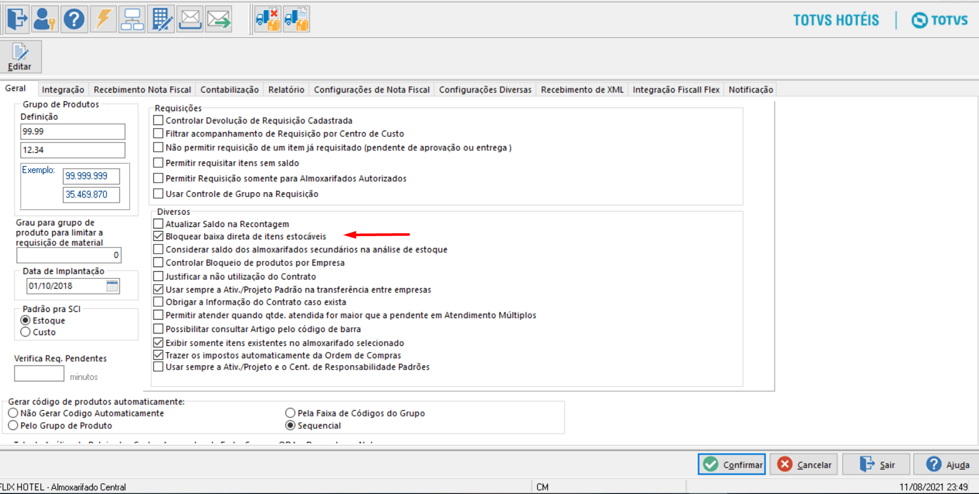
Task: Uncheck Exibir somente itens existentes no almoxarifado
Action: pyautogui.click(x=159, y=343)
